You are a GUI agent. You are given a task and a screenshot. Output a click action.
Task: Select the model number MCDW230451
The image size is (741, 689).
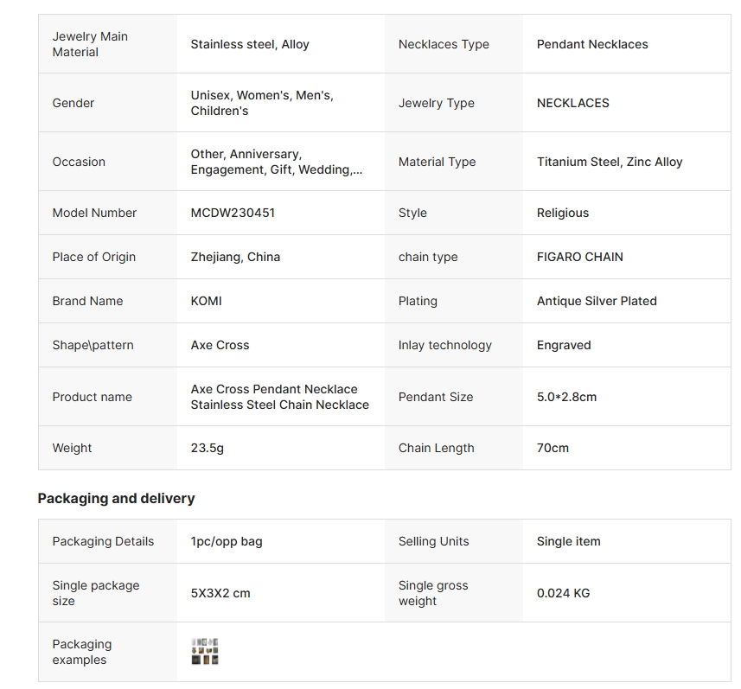tap(233, 213)
